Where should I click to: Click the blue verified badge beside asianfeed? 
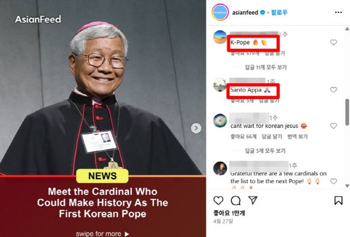262,13
